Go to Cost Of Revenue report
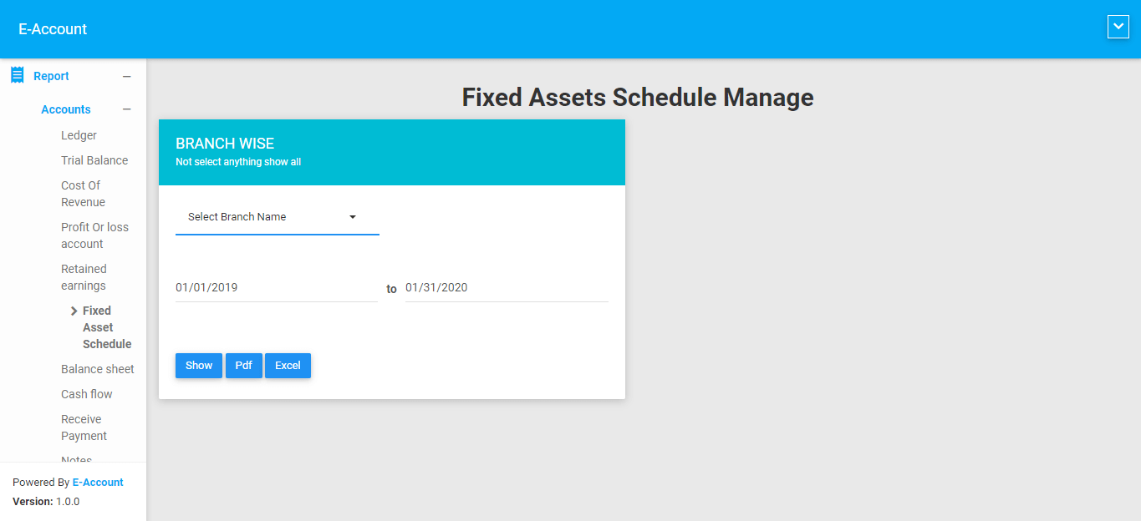The image size is (1141, 521). (83, 194)
